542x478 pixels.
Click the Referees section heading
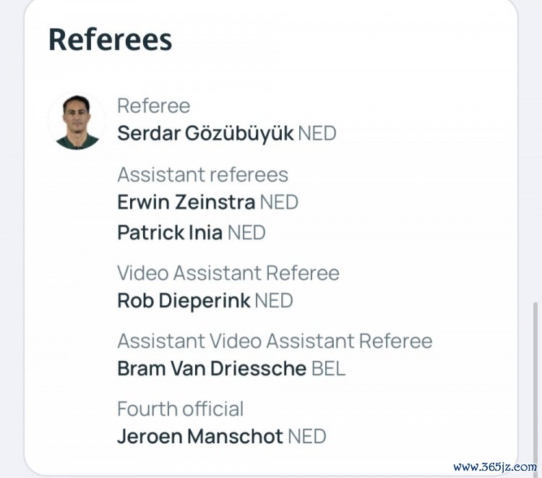tap(110, 40)
